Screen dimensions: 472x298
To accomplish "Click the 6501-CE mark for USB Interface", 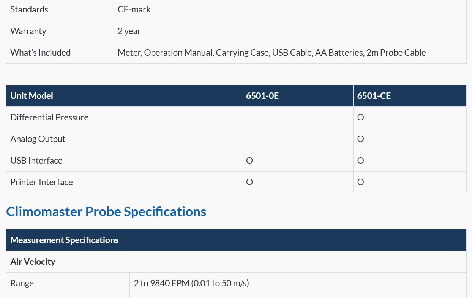I will click(360, 161).
